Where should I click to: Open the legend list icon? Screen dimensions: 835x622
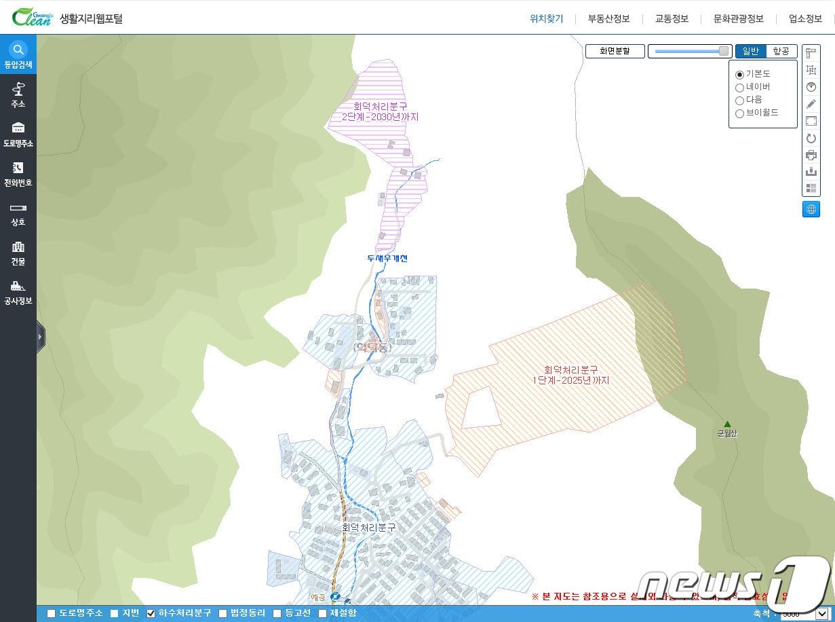tap(811, 189)
